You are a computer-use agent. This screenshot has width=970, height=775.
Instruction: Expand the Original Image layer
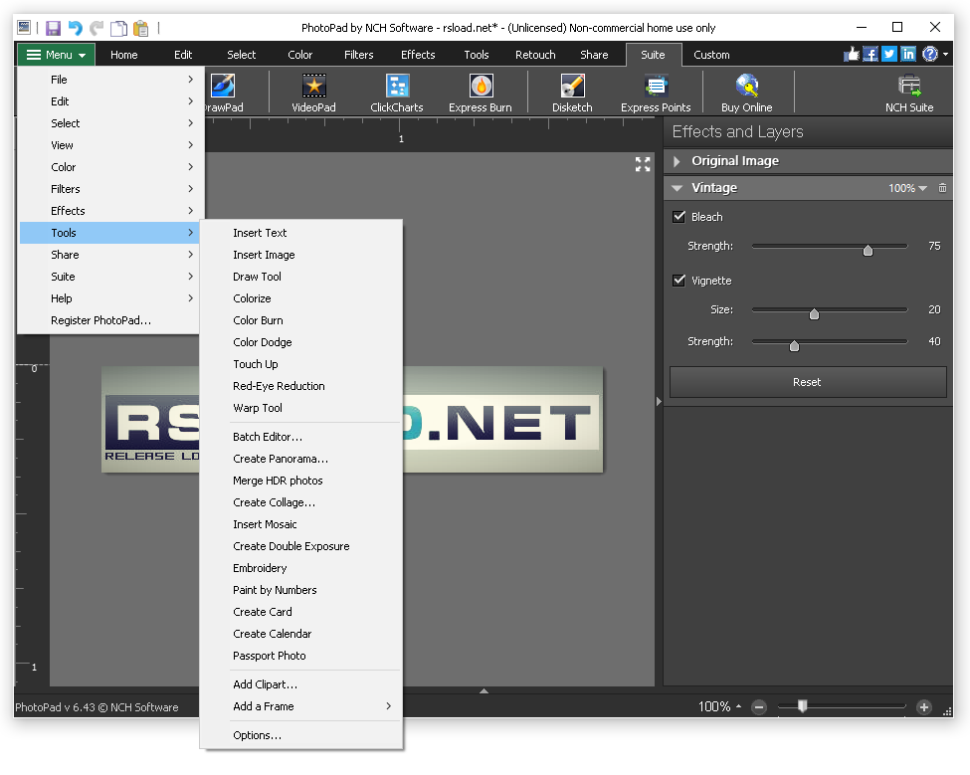click(x=677, y=161)
